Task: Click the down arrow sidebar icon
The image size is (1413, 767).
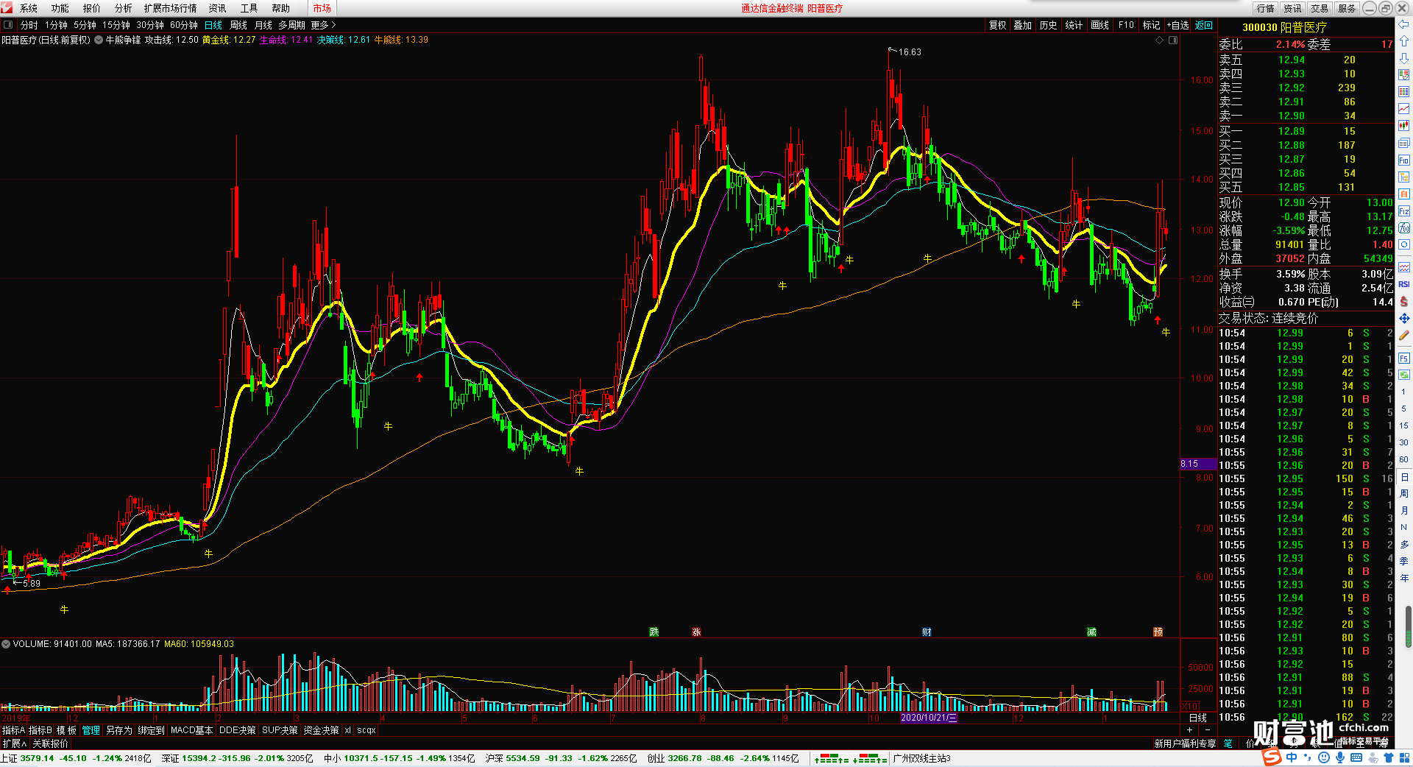Action: [1403, 58]
